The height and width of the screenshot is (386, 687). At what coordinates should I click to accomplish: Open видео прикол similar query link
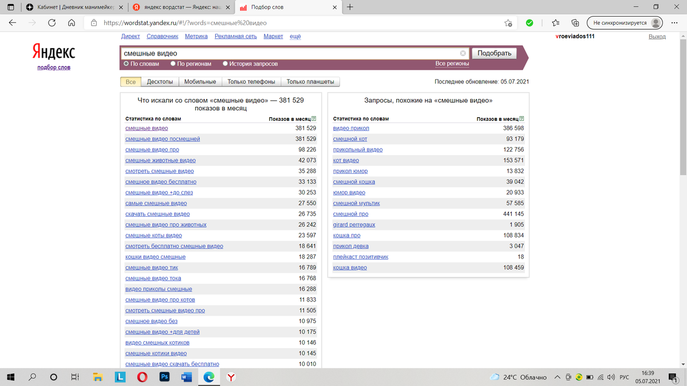tap(351, 128)
